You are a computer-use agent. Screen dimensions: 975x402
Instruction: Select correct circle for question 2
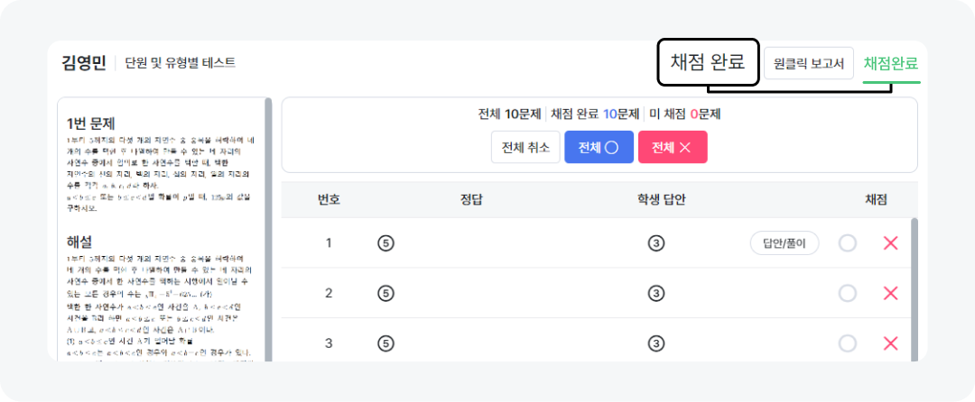click(x=847, y=293)
